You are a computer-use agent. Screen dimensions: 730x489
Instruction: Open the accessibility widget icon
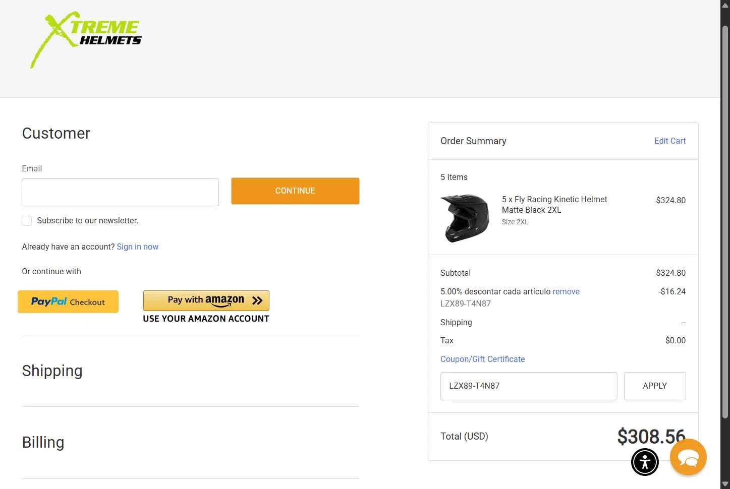pos(645,461)
